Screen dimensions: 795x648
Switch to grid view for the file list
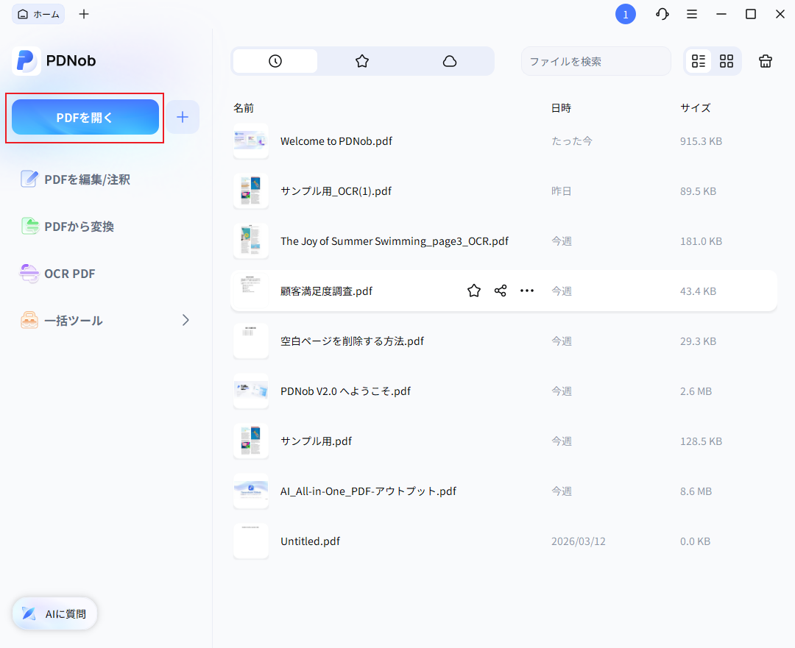click(x=727, y=61)
